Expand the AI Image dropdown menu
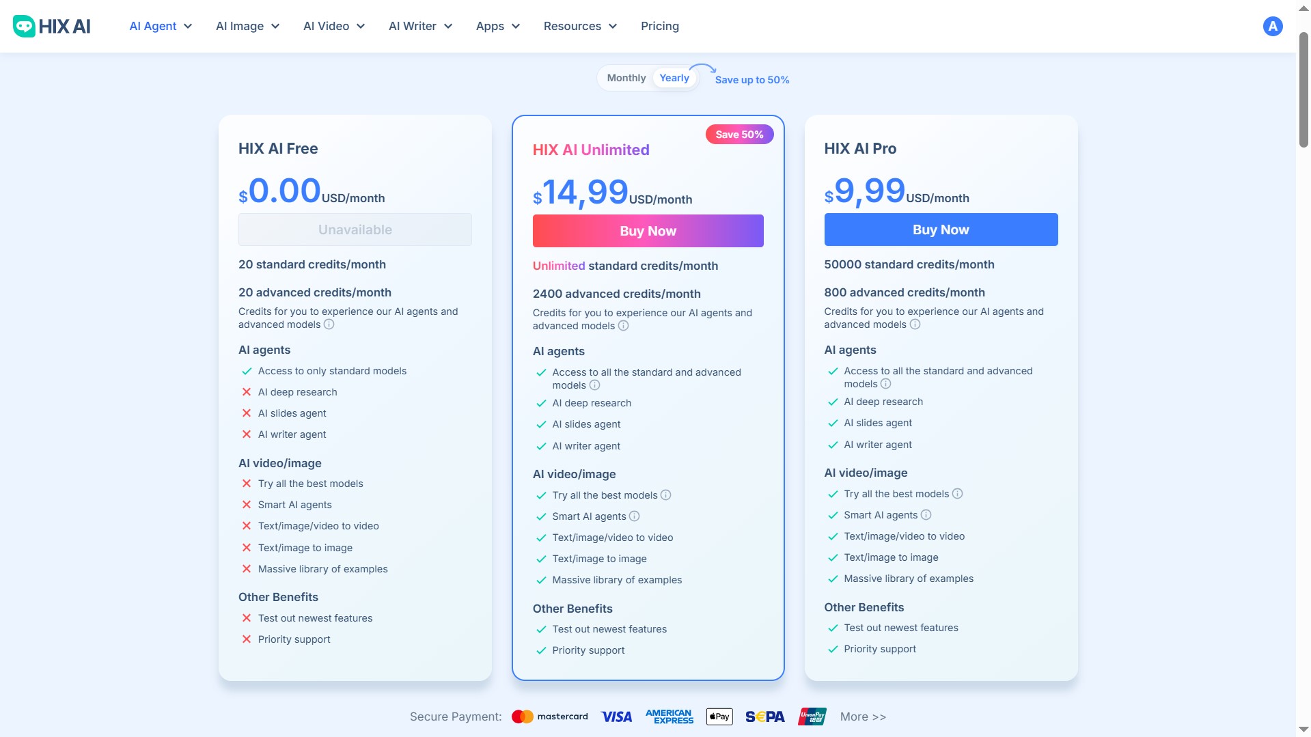This screenshot has width=1311, height=737. coord(247,26)
